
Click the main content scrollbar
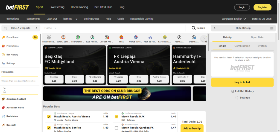[x=208, y=42]
